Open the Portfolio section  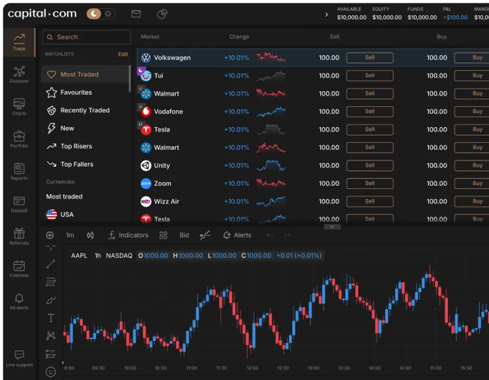click(x=19, y=139)
